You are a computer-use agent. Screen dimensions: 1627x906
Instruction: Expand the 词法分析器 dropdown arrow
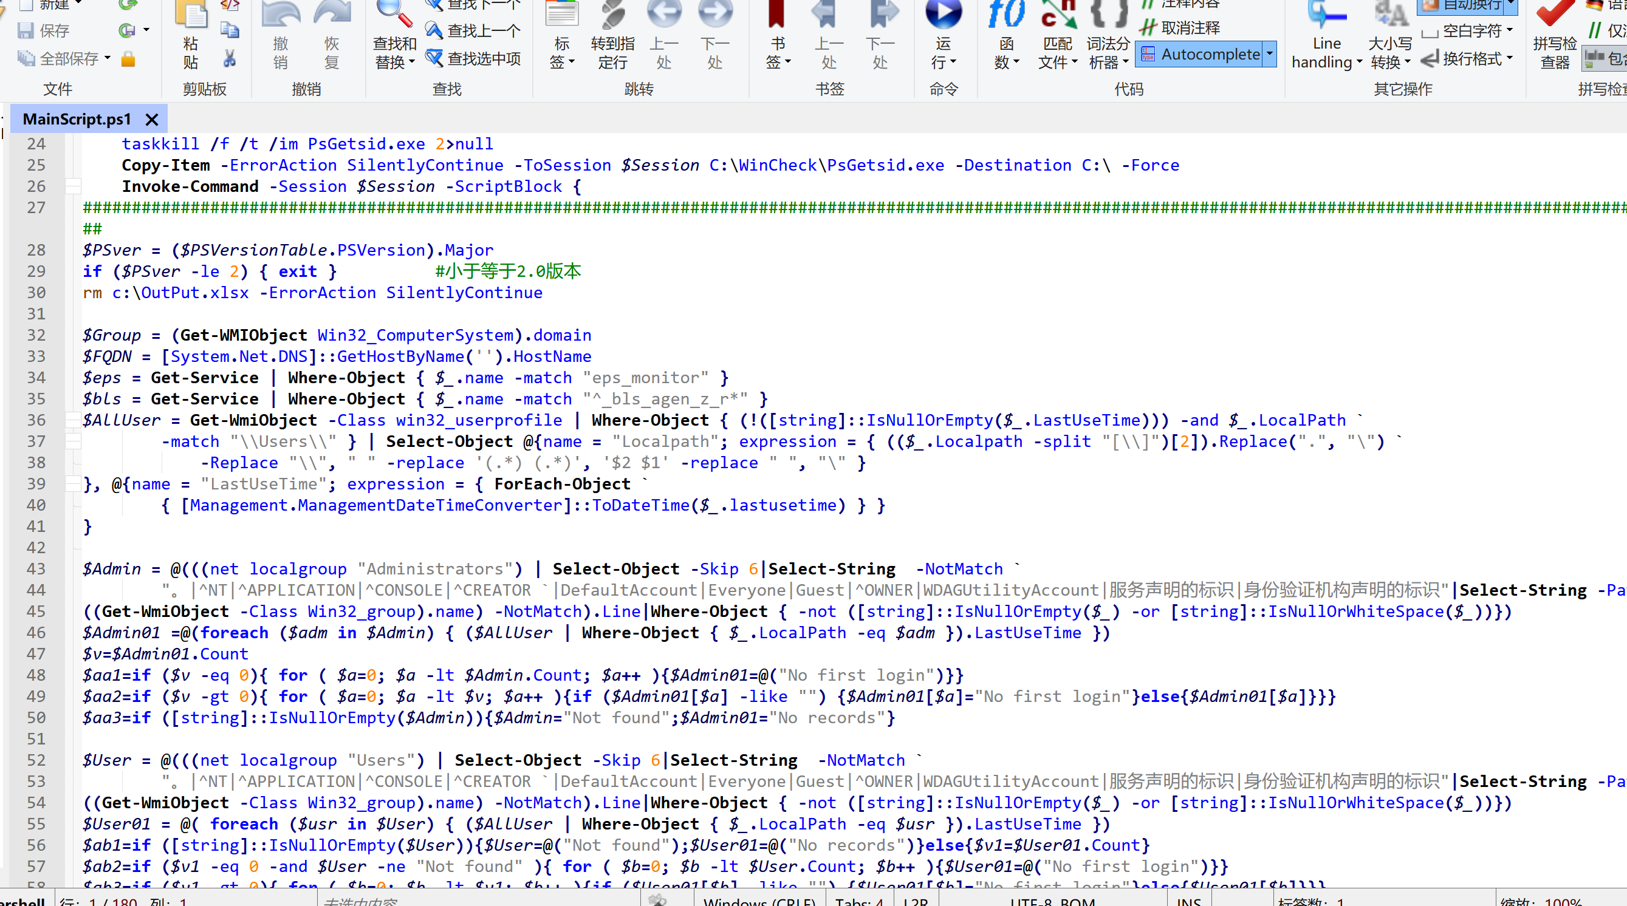point(1126,63)
